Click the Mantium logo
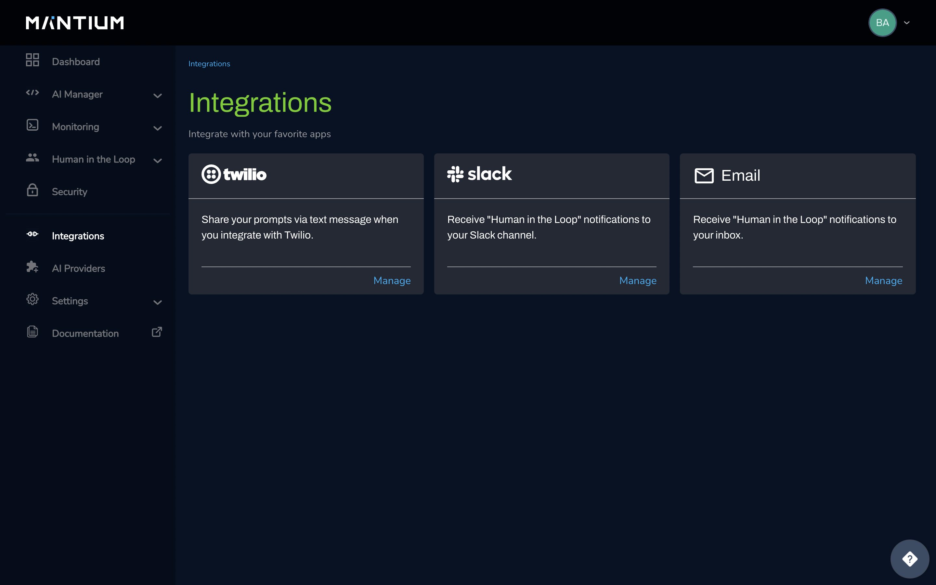Screen dimensions: 936x585 tap(75, 23)
